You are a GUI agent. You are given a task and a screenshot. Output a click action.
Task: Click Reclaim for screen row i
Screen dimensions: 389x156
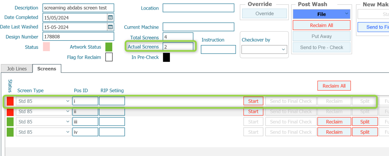click(x=334, y=101)
